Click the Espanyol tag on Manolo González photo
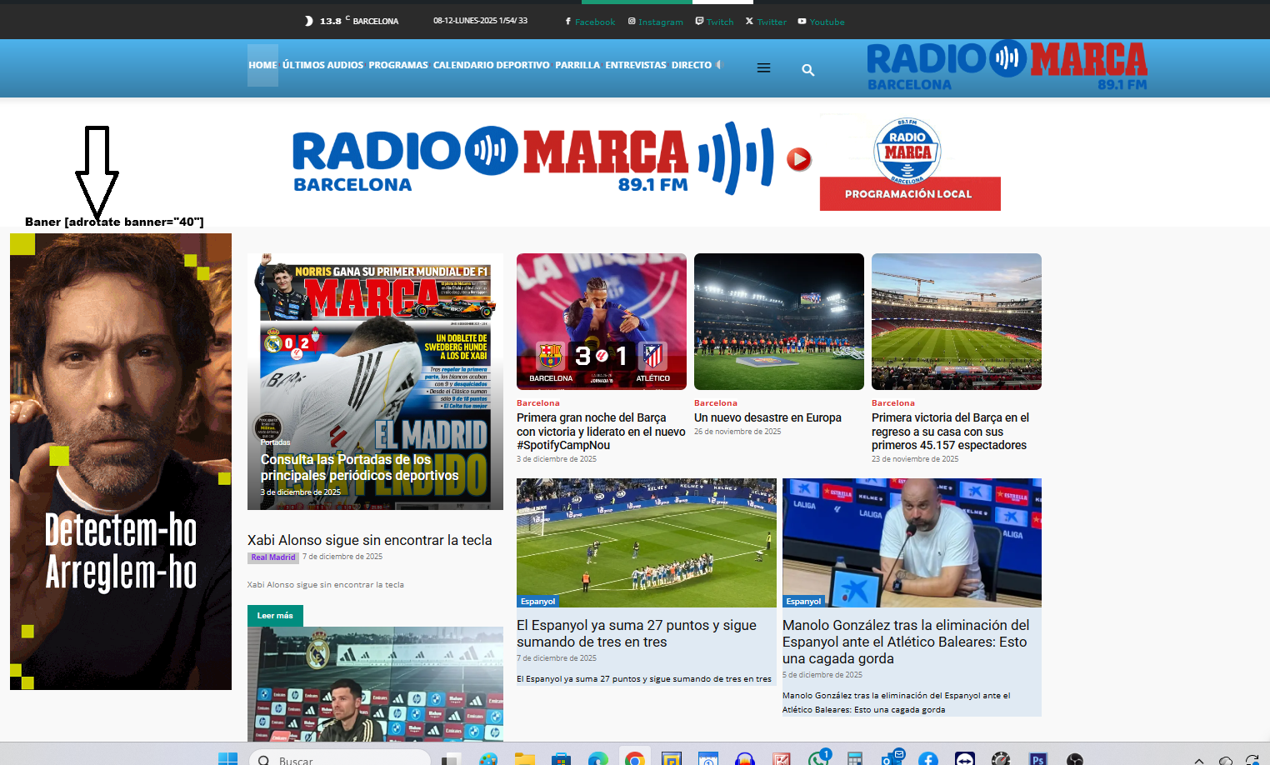 click(803, 601)
